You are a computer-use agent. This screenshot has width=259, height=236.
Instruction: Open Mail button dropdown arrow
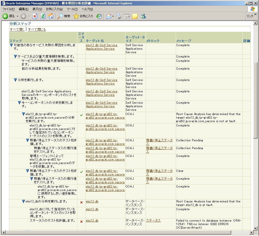(113, 16)
